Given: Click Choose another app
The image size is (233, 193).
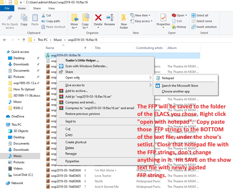Looking at the screenshot, I should tap(176, 91).
